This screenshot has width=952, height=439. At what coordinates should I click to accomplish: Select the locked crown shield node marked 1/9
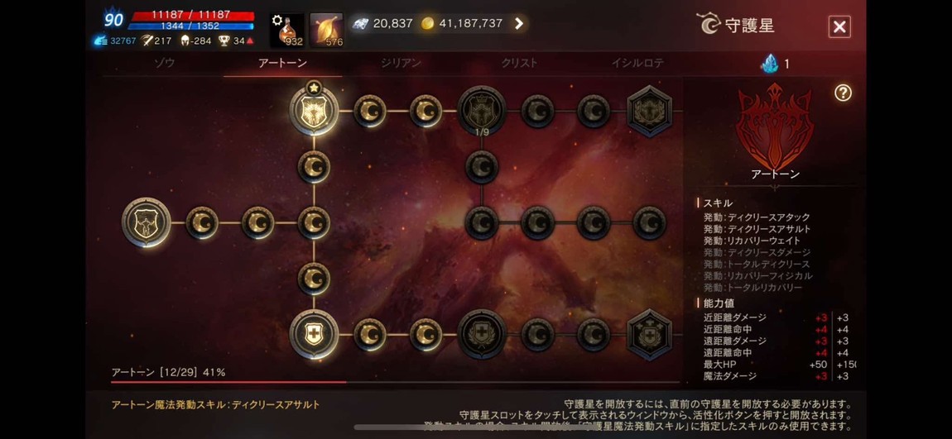pos(482,110)
